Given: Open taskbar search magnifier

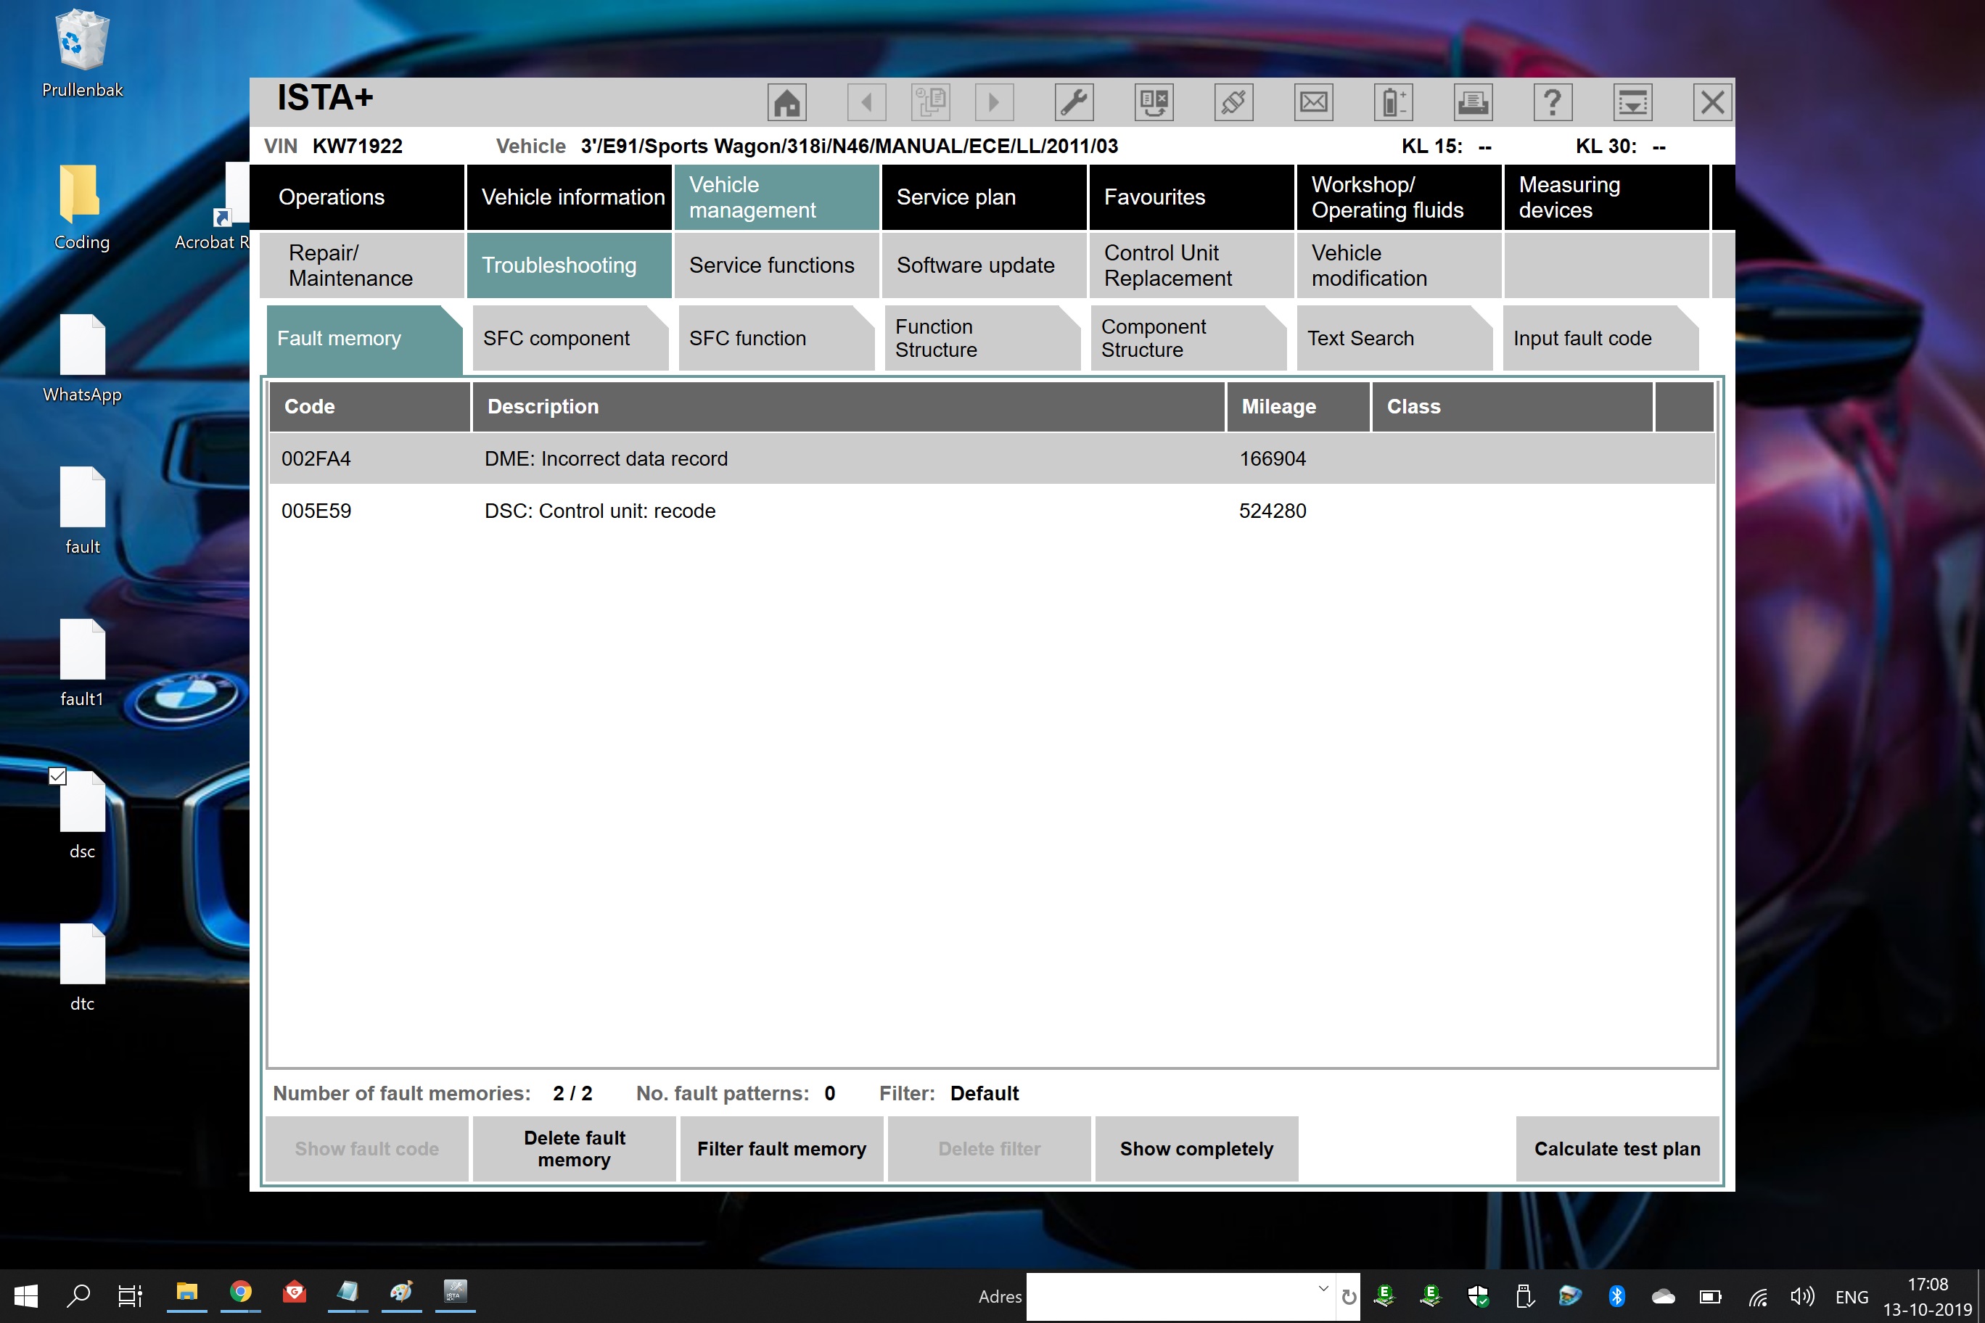Looking at the screenshot, I should (x=78, y=1296).
